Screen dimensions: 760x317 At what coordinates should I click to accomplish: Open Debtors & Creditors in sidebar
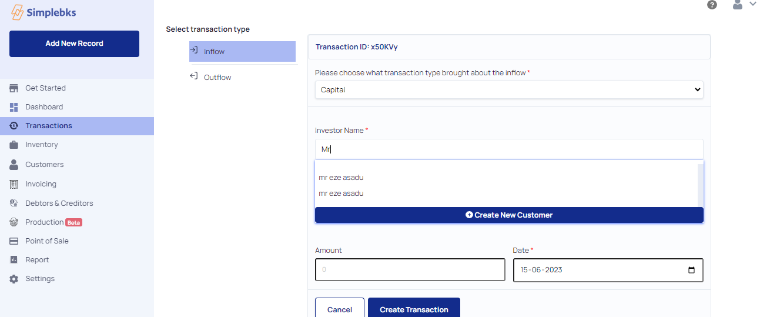pyautogui.click(x=59, y=203)
